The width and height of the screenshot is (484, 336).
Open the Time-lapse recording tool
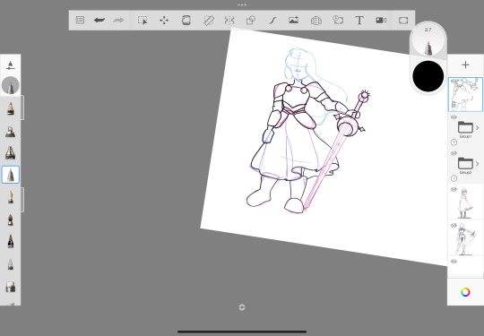pyautogui.click(x=338, y=21)
